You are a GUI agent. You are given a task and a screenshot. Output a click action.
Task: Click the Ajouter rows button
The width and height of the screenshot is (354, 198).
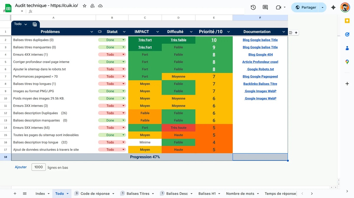pos(21,167)
